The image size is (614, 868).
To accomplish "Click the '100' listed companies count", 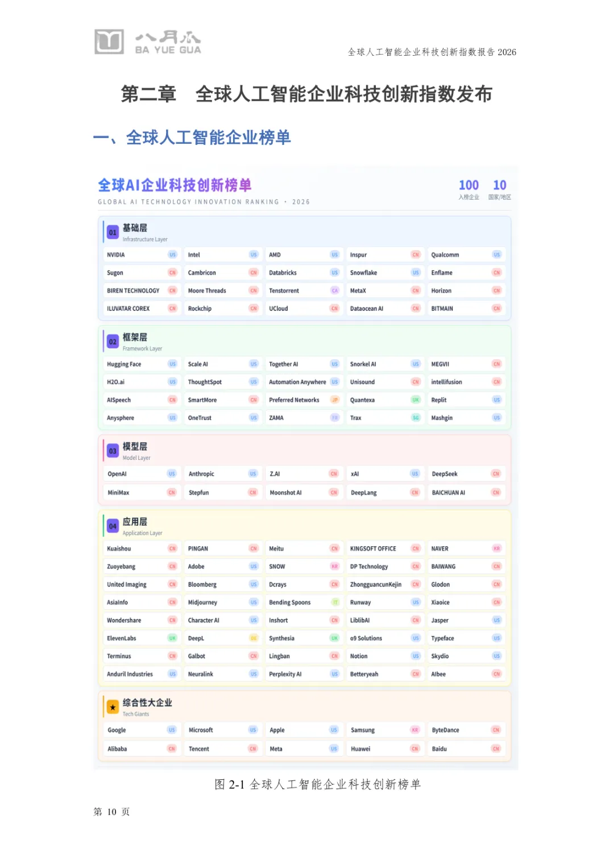I will (469, 185).
